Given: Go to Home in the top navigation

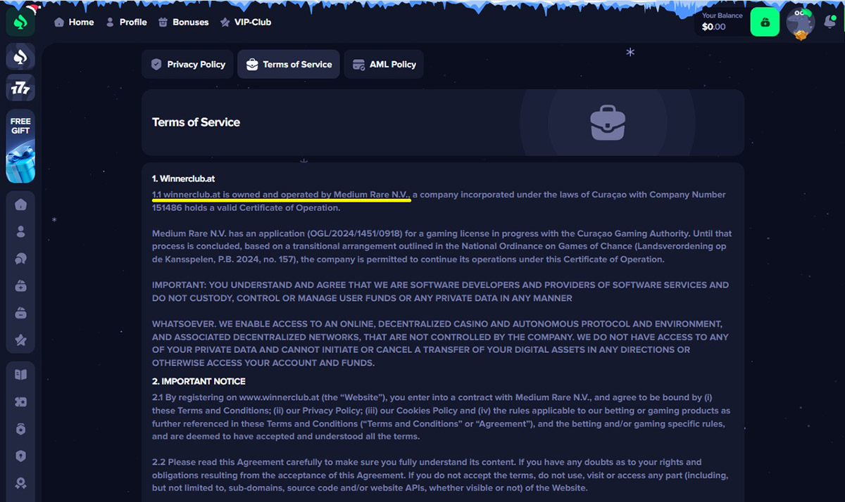Looking at the screenshot, I should (x=74, y=22).
